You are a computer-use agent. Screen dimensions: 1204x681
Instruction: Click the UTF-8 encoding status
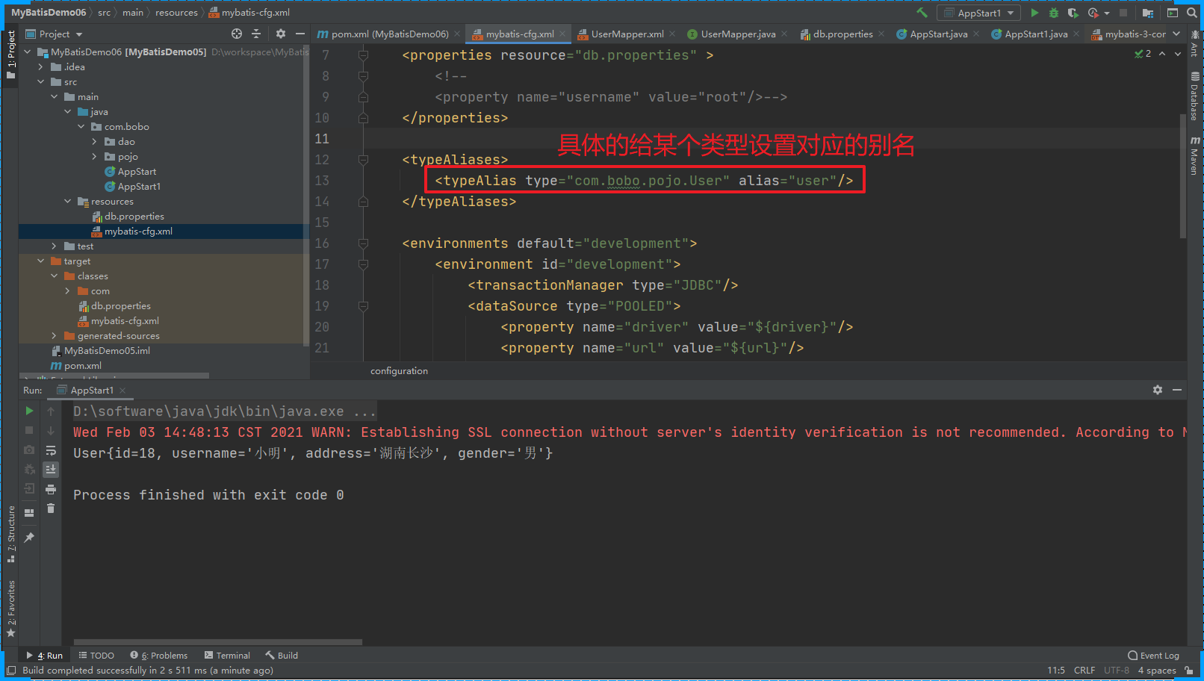click(1117, 670)
